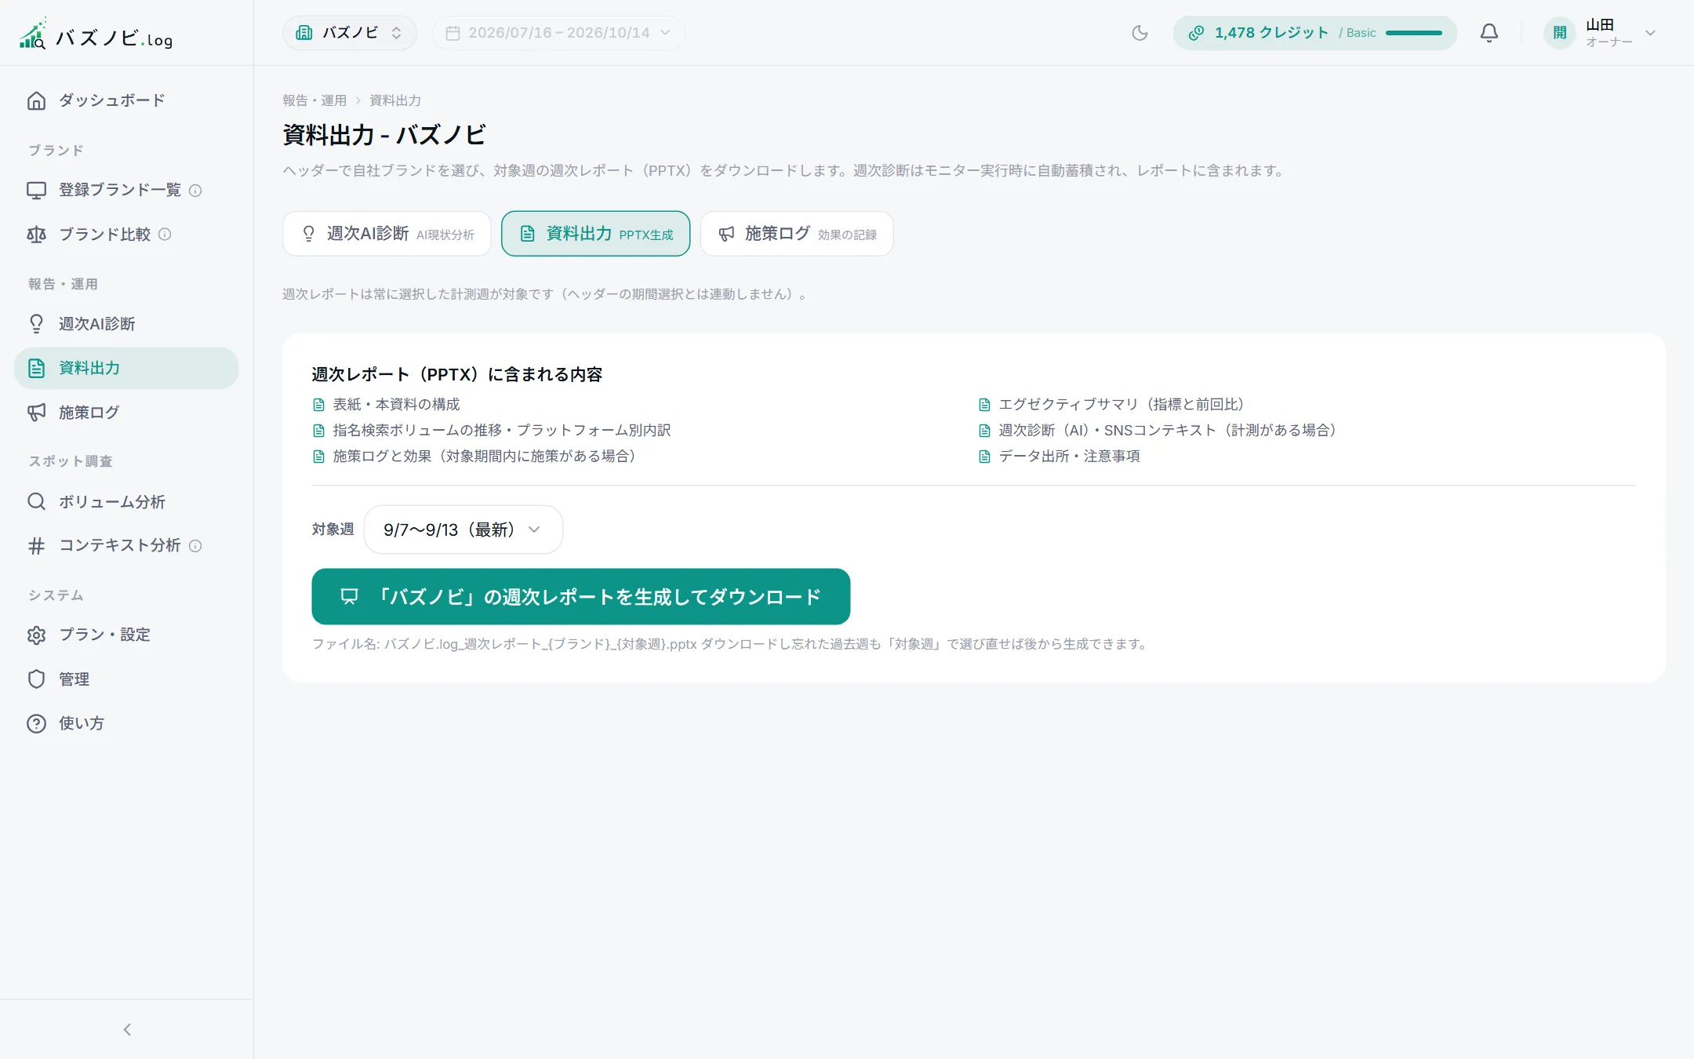
Task: Click the 資料出力 document icon in the sidebar
Action: pyautogui.click(x=36, y=368)
